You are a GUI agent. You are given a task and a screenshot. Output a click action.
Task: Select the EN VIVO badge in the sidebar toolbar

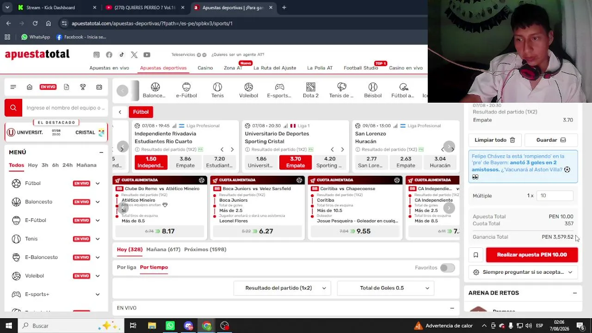pyautogui.click(x=48, y=87)
